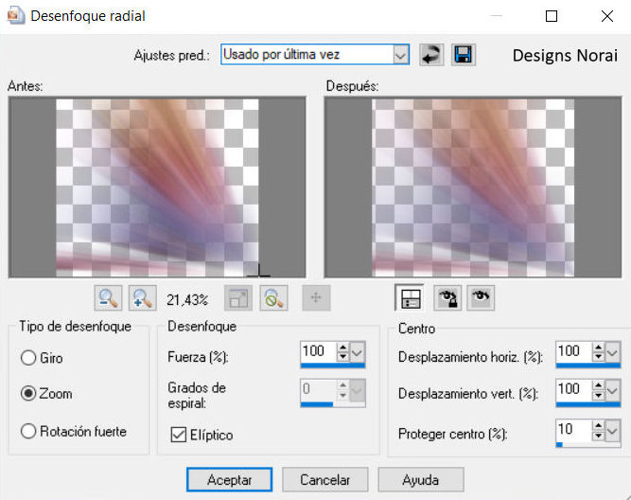This screenshot has width=631, height=500.
Task: Open the Fuerza (%) dropdown arrow
Action: (x=358, y=353)
